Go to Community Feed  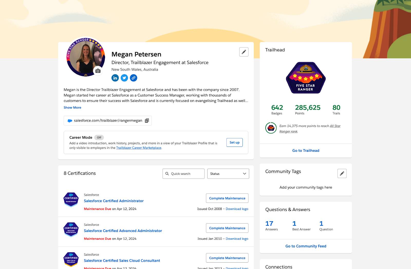tap(305, 246)
